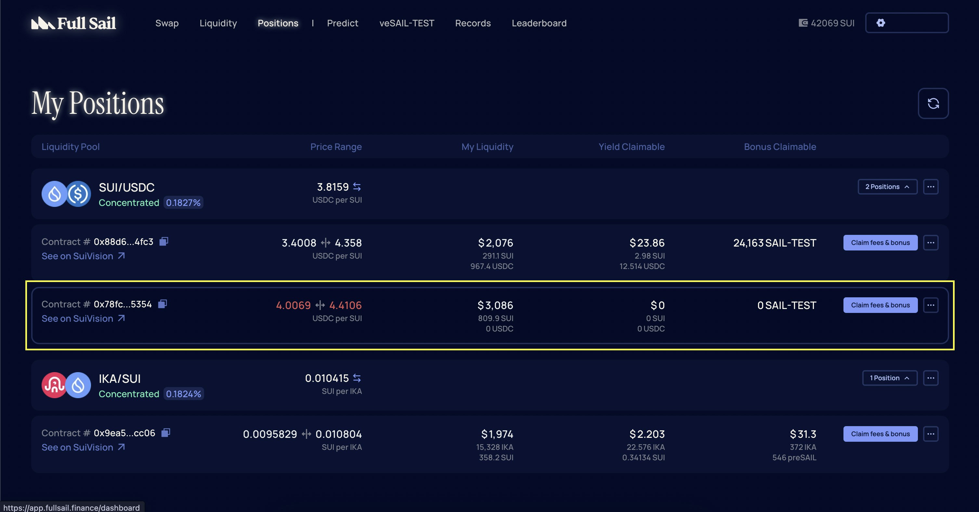Collapse the 2 Positions expander
The width and height of the screenshot is (979, 512).
point(887,187)
